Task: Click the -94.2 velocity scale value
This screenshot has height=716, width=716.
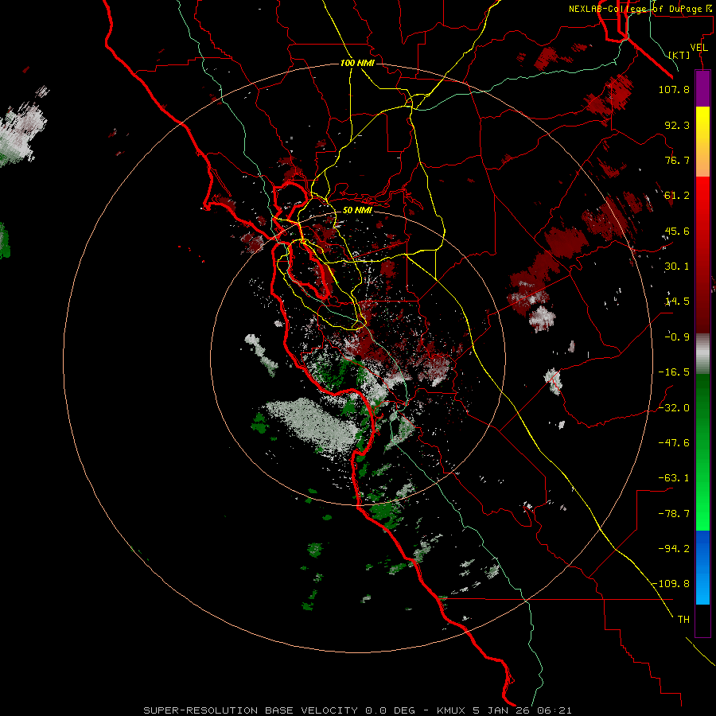Action: tap(674, 549)
